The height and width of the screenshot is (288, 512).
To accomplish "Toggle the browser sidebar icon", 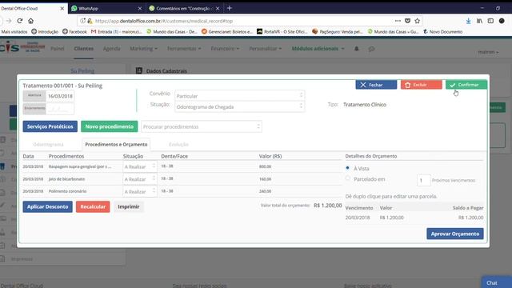I will pos(490,21).
